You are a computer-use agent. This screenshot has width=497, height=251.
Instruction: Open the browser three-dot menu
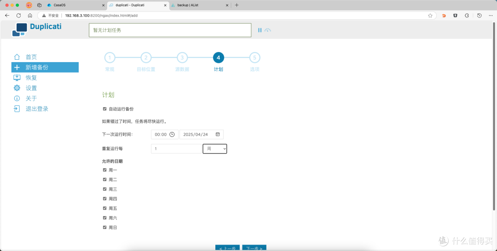pos(491,16)
